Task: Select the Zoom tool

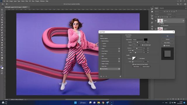Action: tap(2, 60)
